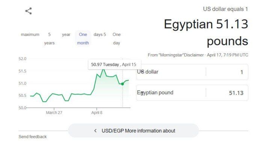Click the April 8 axis marker
The width and height of the screenshot is (263, 144).
pos(97,113)
